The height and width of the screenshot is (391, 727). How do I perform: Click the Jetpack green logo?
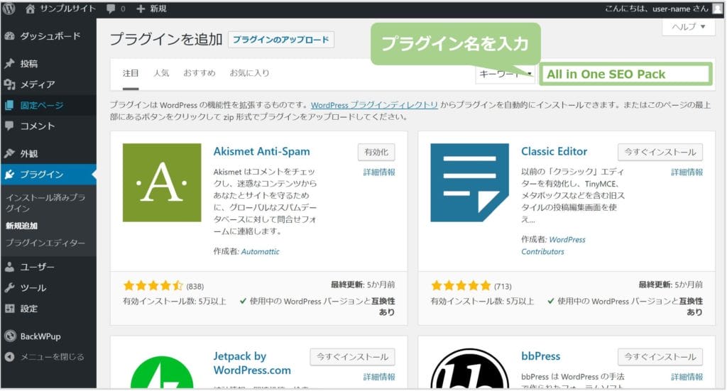click(x=162, y=372)
